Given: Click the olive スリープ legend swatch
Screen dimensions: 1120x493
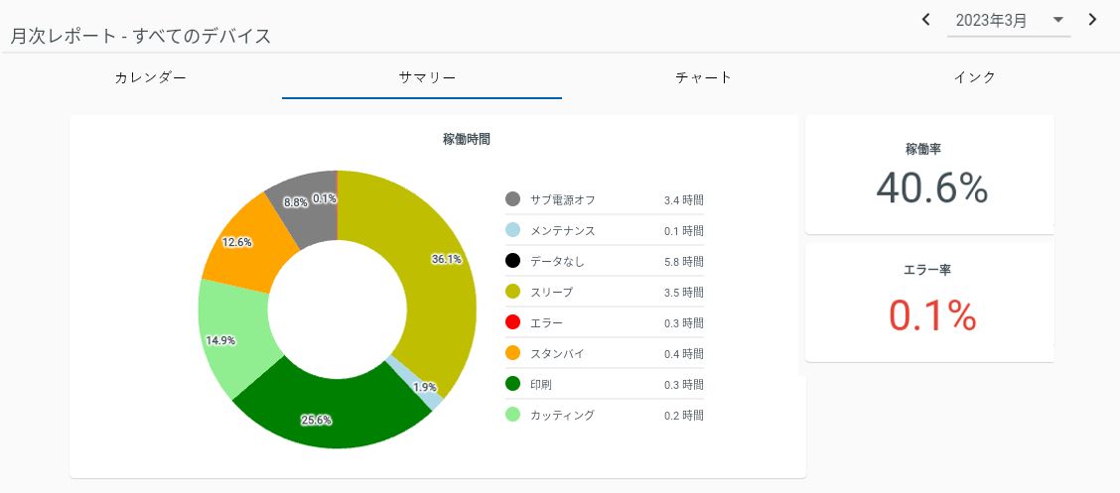Looking at the screenshot, I should [512, 291].
